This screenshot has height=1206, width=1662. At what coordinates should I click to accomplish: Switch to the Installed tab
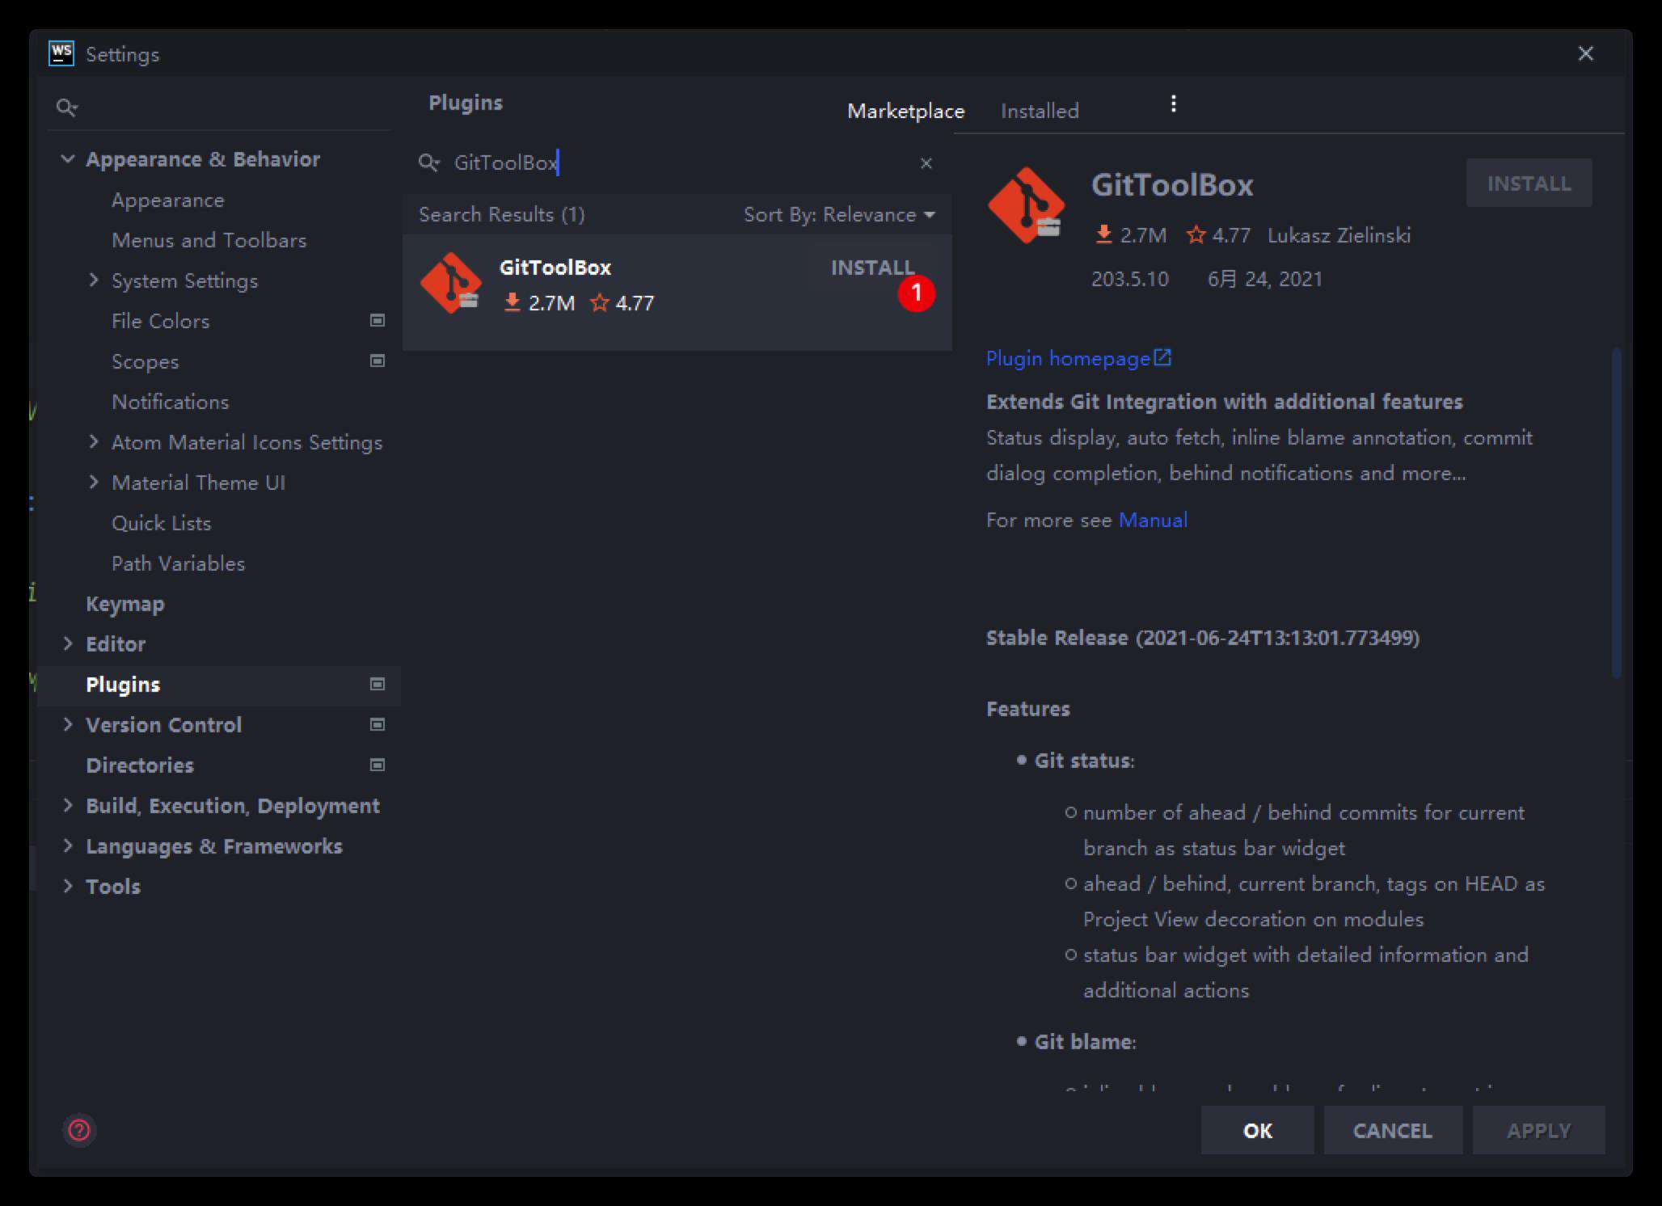tap(1040, 111)
